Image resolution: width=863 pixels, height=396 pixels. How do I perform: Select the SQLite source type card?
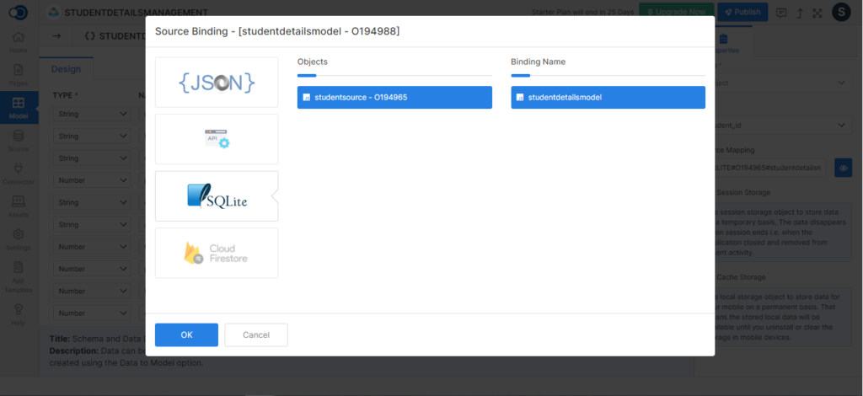pyautogui.click(x=217, y=195)
